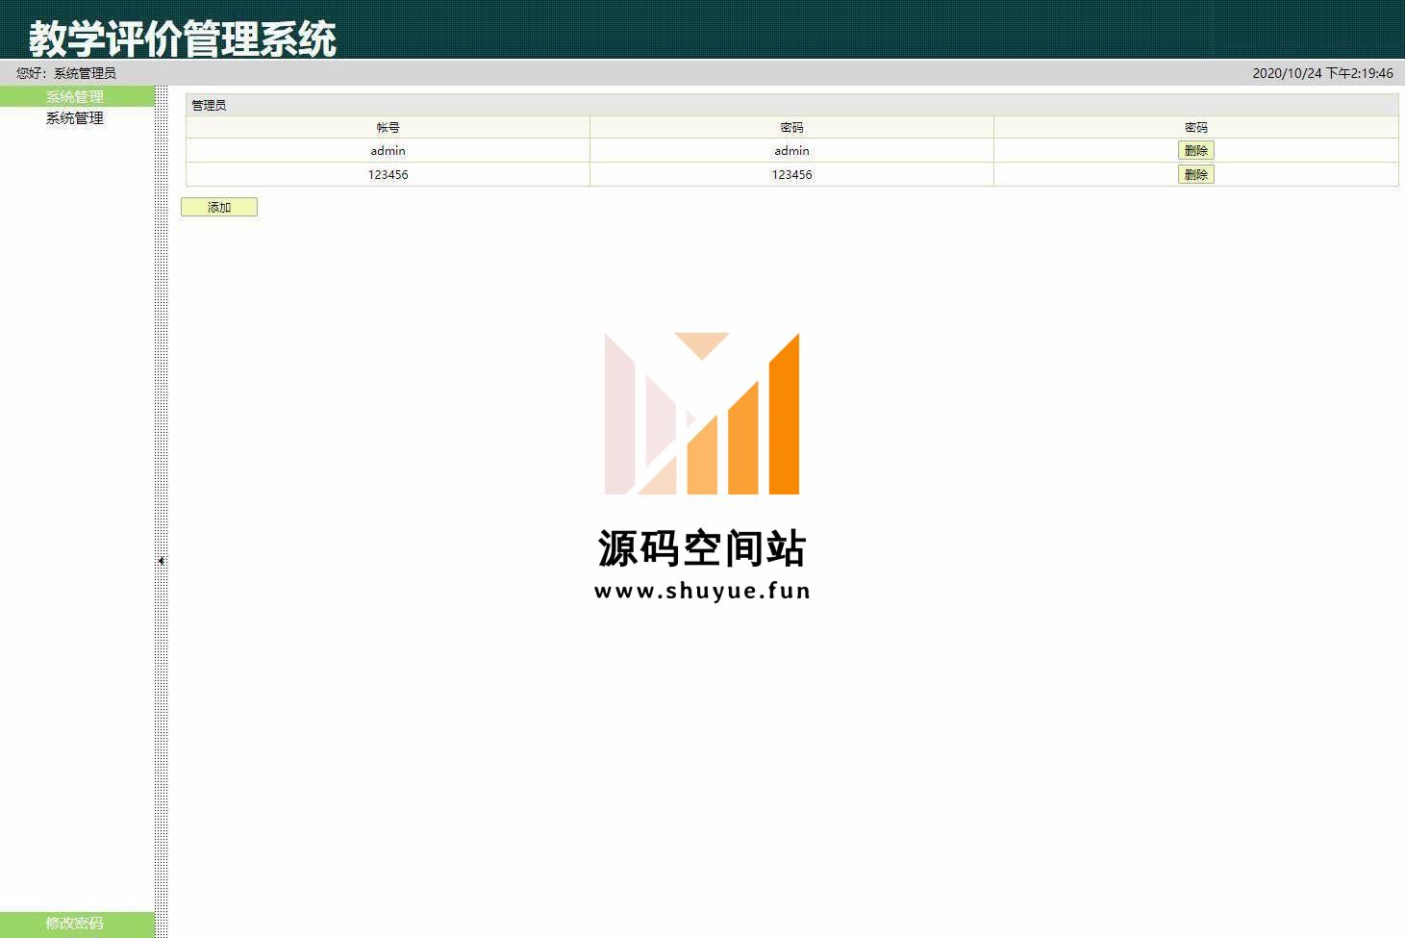
Task: Select the 123456 account cell
Action: click(388, 175)
